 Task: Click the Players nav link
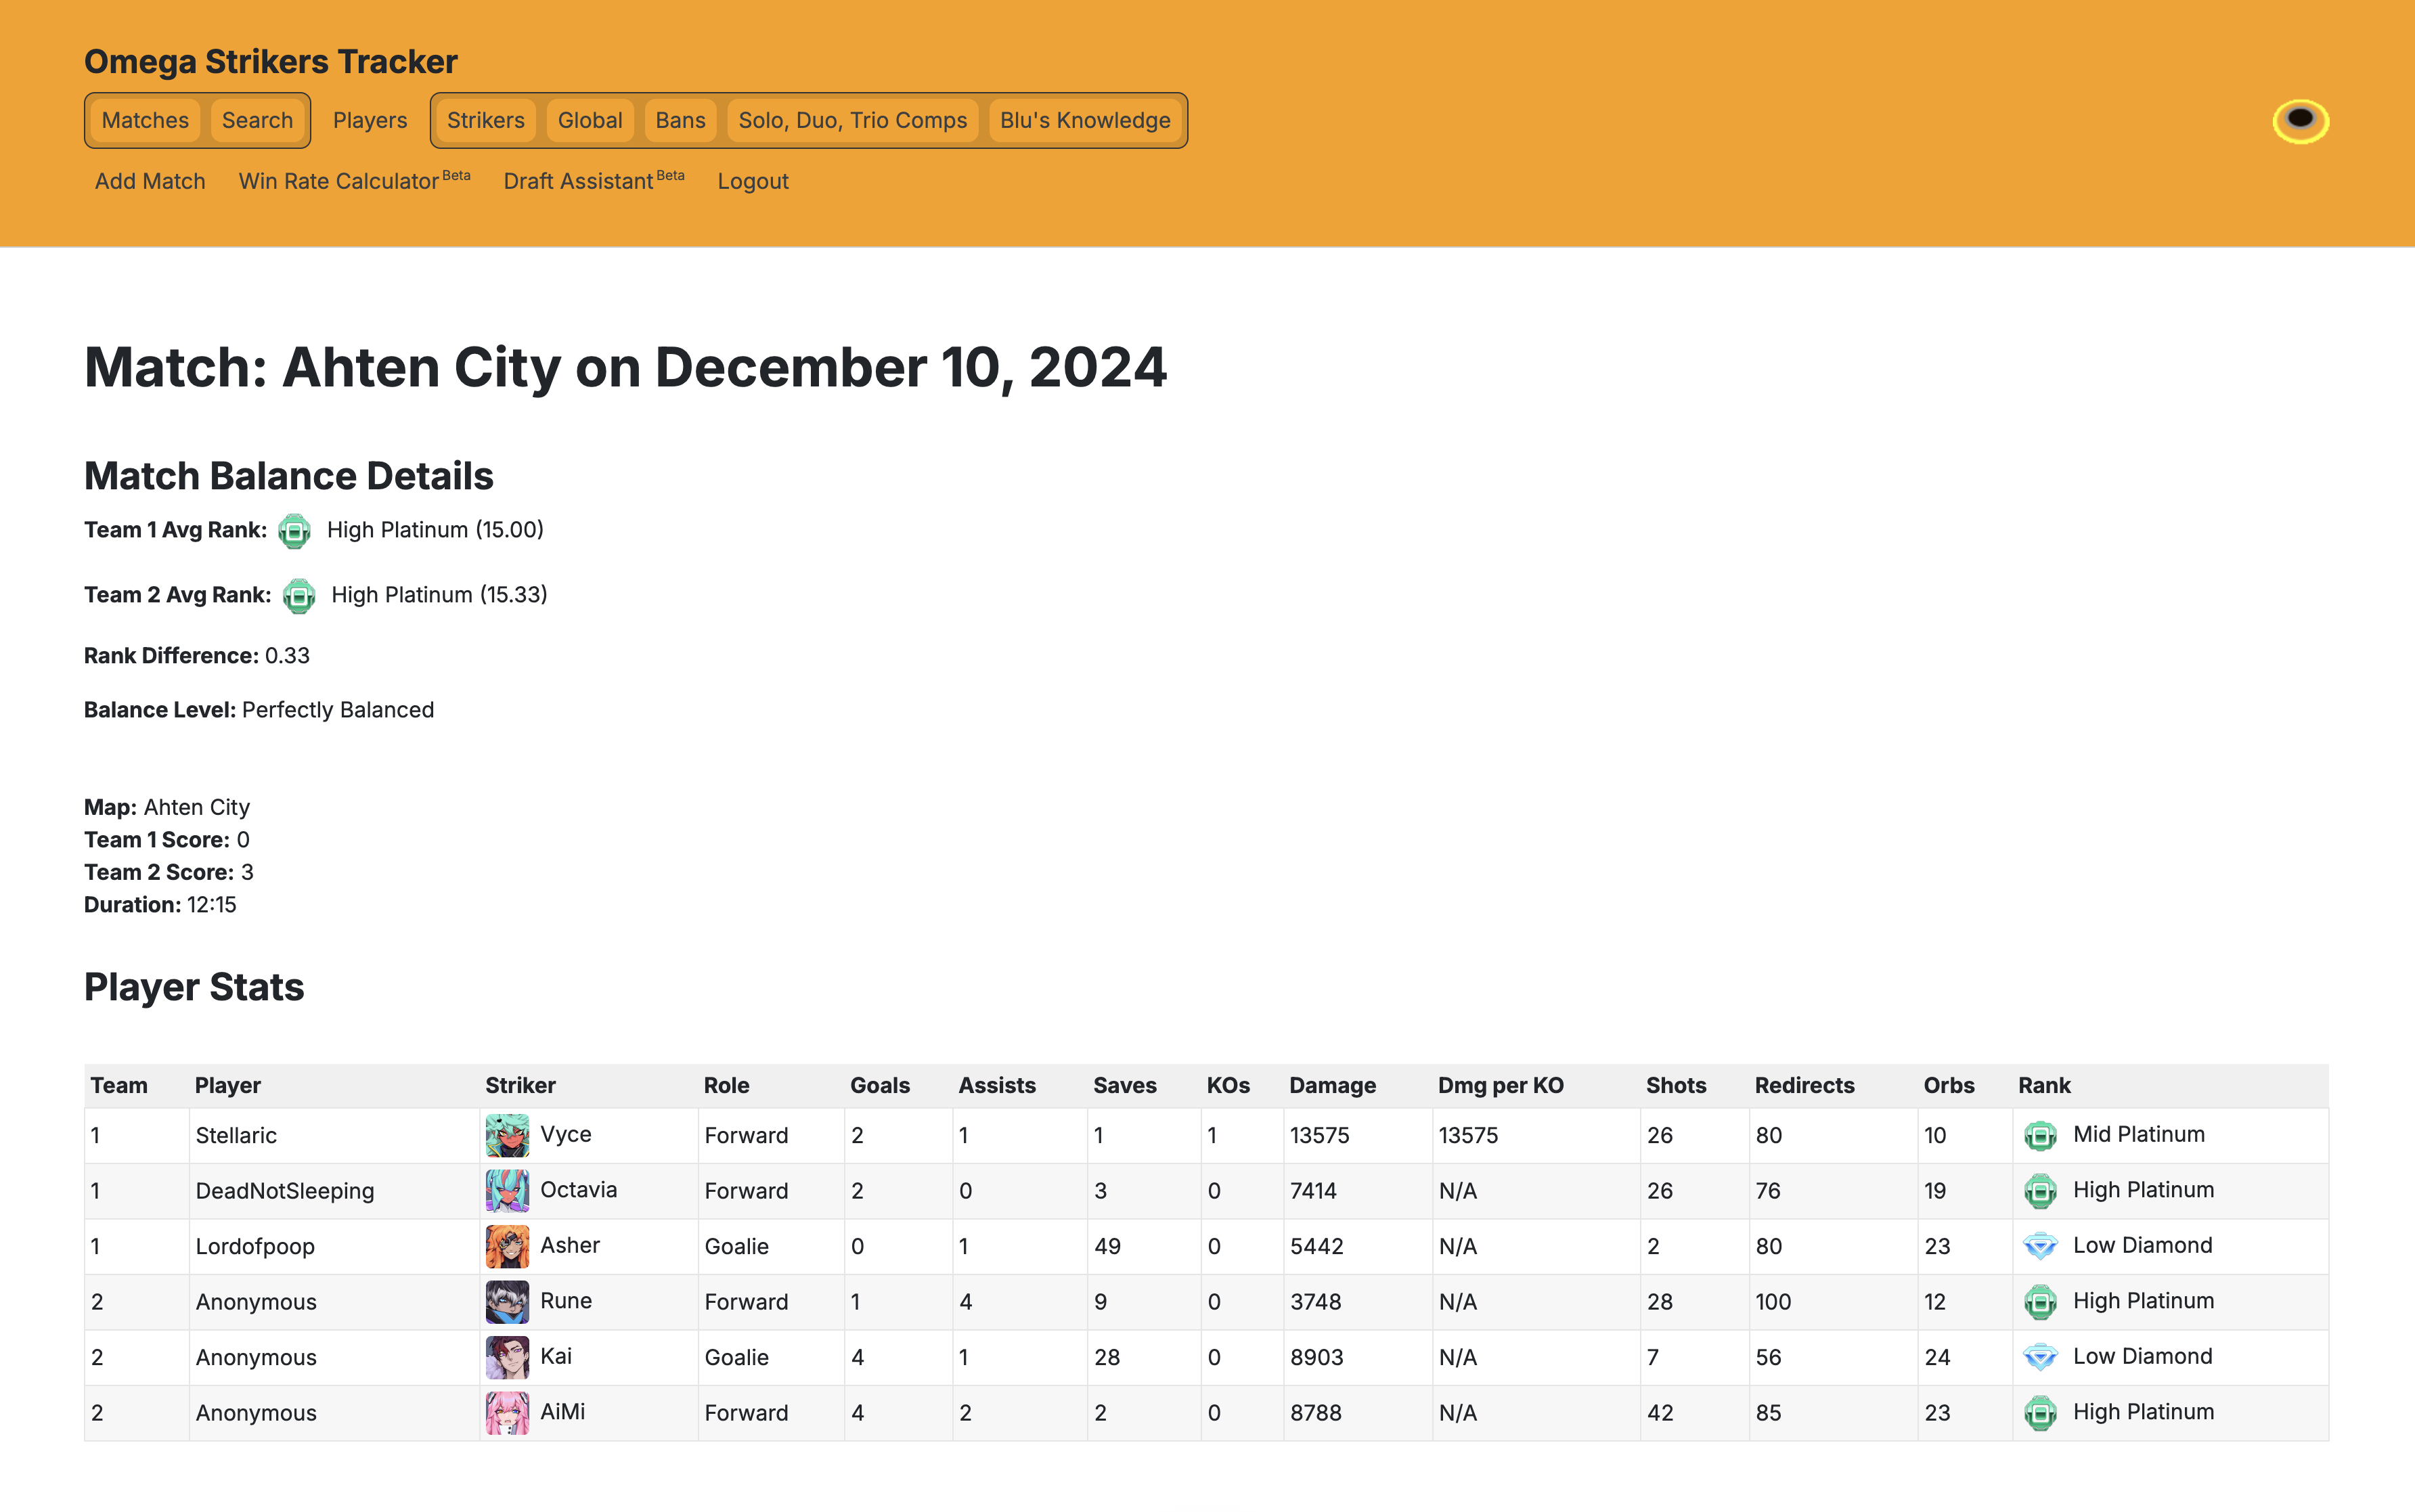coord(370,121)
